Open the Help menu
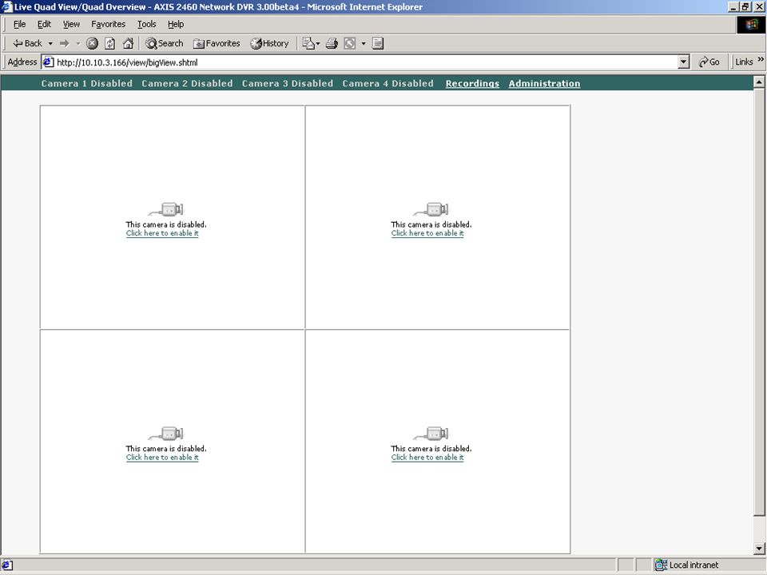 coord(176,24)
